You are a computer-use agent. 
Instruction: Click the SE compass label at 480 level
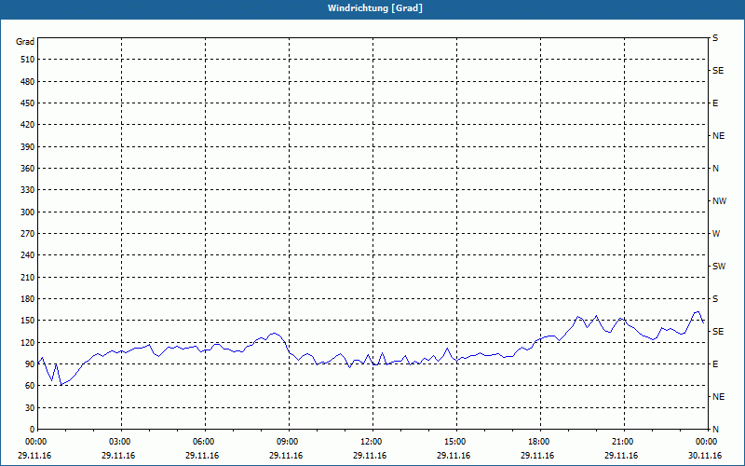click(x=718, y=71)
